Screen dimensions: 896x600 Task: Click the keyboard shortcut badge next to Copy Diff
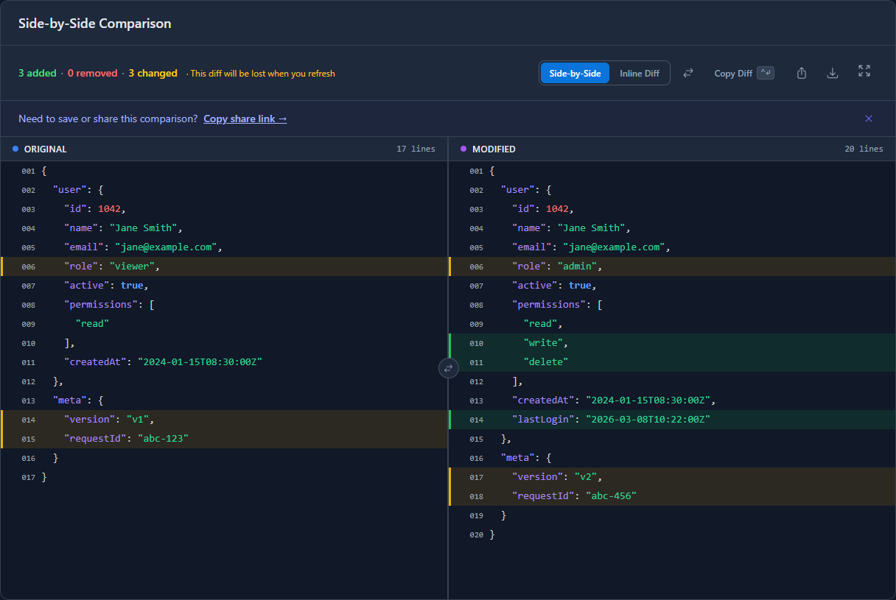[x=764, y=73]
